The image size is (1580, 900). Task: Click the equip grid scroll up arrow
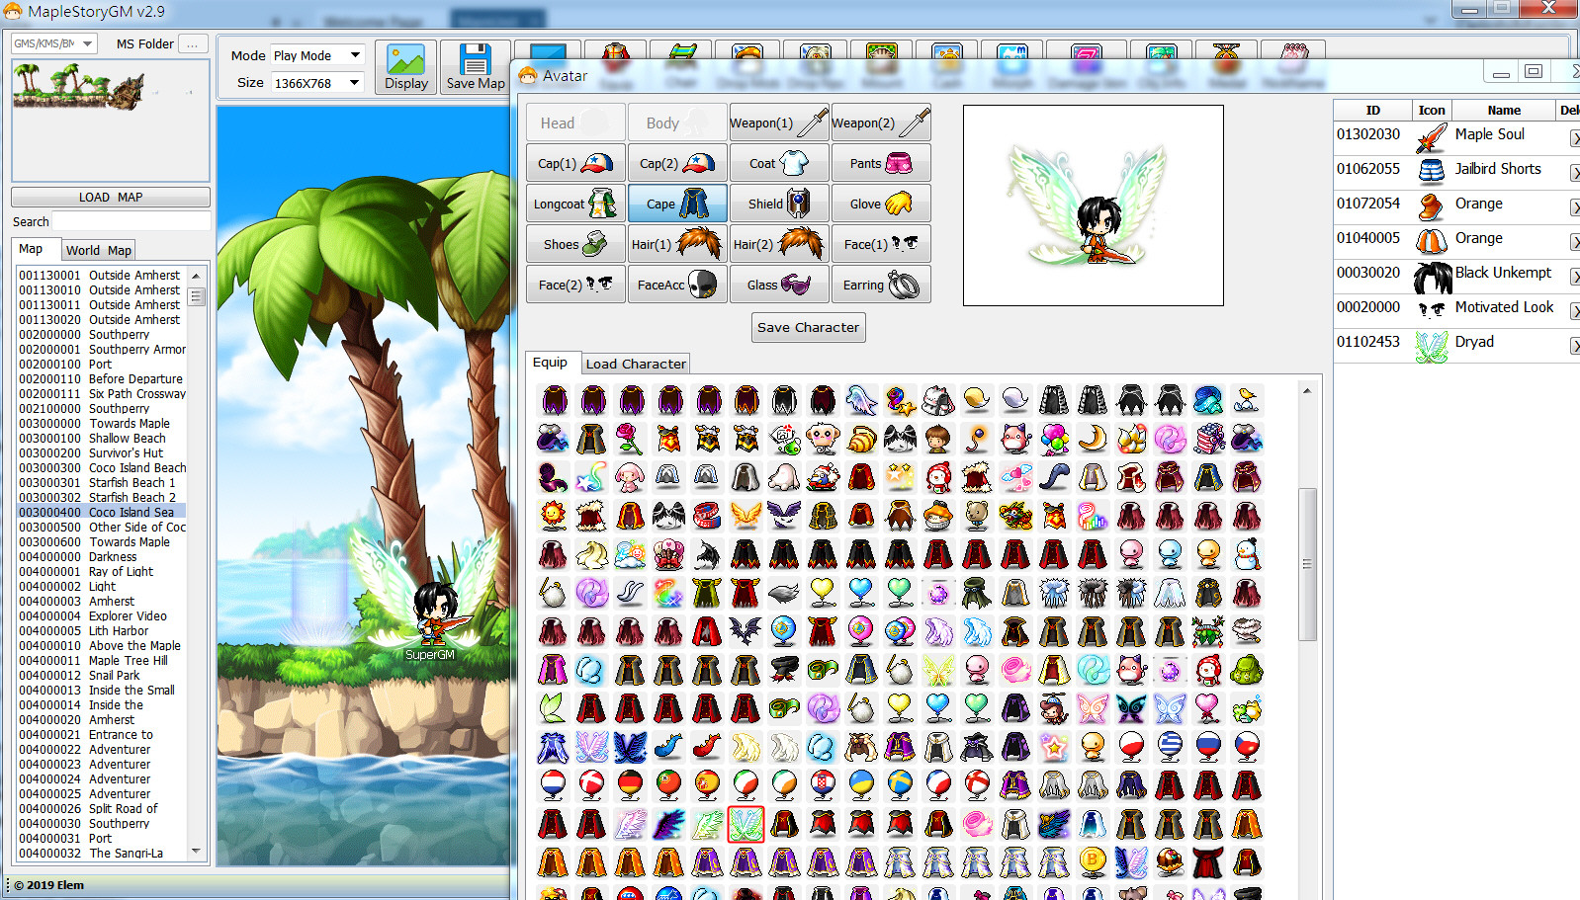(1306, 391)
